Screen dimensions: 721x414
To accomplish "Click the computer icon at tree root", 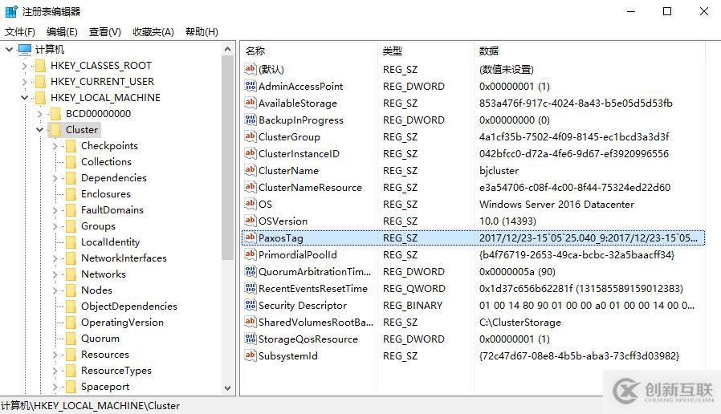I will 25,49.
